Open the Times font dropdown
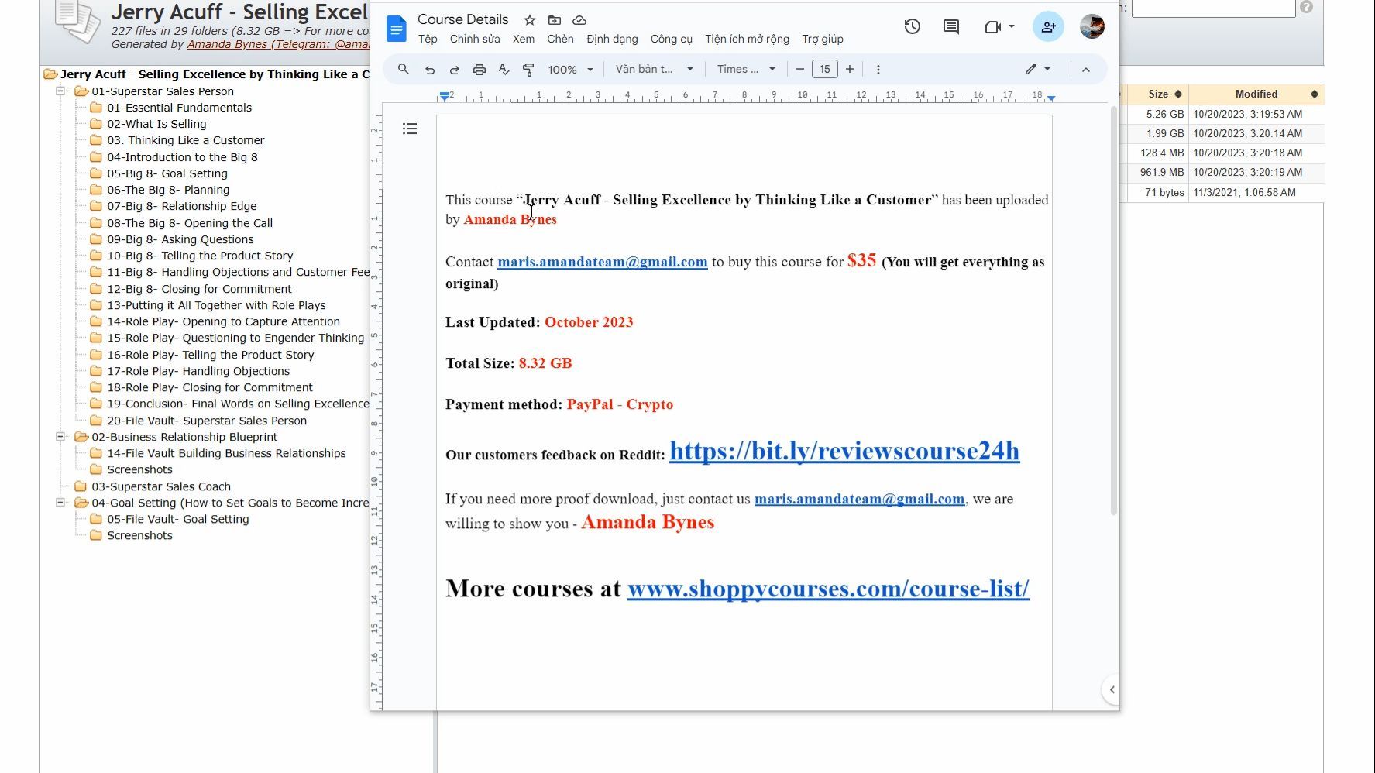 746,70
